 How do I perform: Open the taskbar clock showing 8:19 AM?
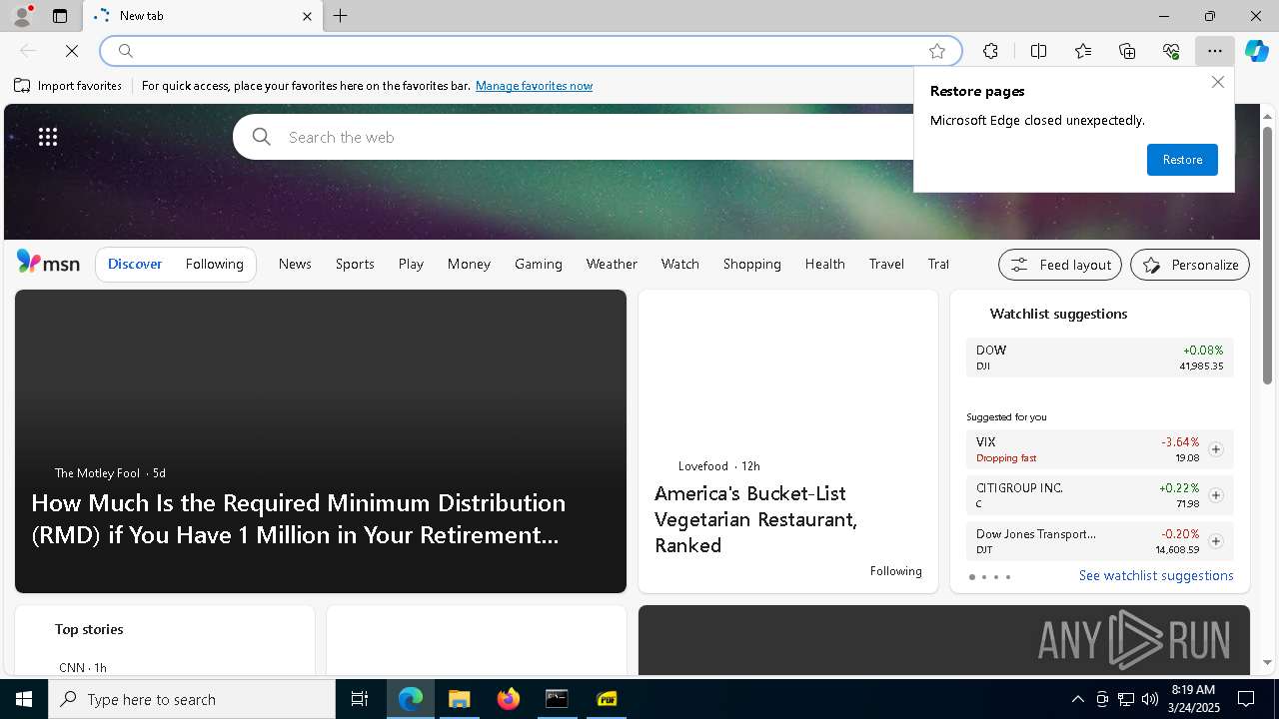pos(1192,699)
